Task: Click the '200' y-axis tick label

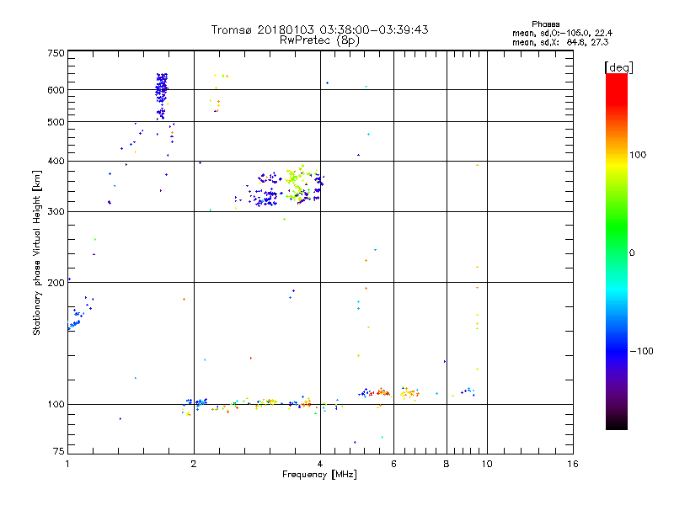Action: click(56, 283)
